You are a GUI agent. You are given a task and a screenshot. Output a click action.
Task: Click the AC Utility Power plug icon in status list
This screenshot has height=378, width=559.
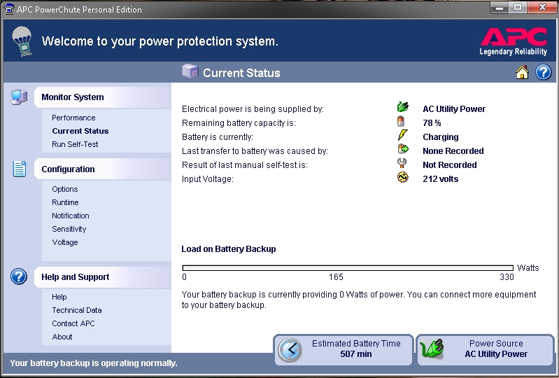point(402,107)
